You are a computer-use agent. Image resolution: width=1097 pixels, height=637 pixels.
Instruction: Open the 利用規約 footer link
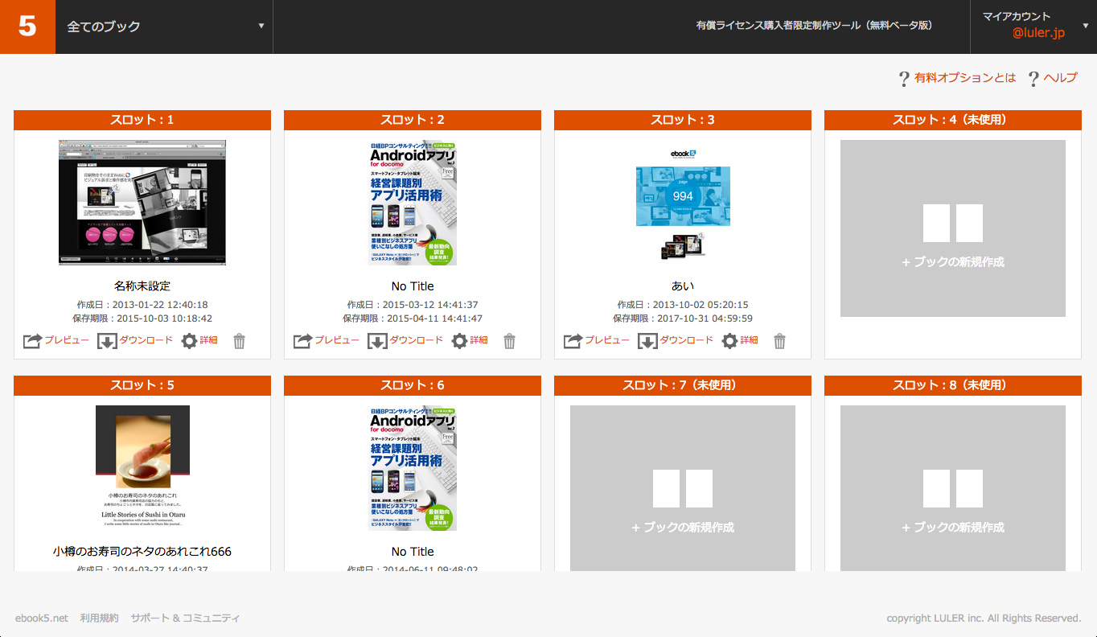pos(99,619)
